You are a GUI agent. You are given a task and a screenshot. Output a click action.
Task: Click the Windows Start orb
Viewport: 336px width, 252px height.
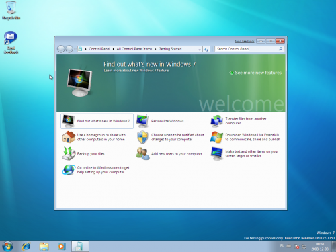click(x=7, y=247)
